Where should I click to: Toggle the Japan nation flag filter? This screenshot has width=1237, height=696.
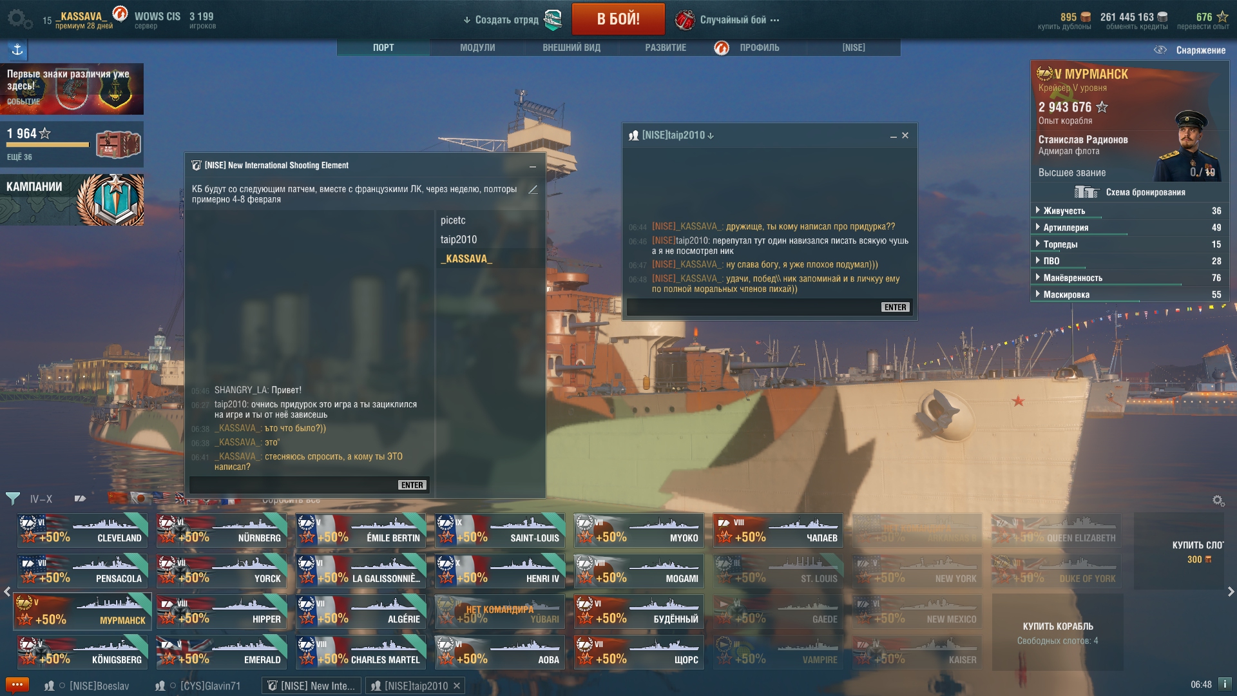140,498
